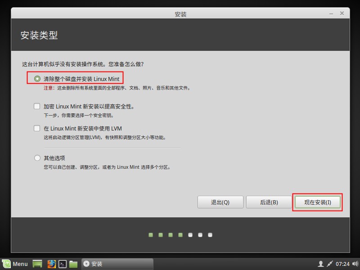Click the user account icon in system tray

click(x=320, y=264)
